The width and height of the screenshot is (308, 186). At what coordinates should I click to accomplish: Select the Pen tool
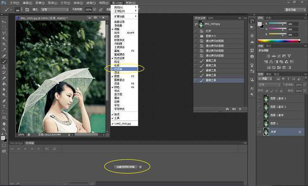4,101
